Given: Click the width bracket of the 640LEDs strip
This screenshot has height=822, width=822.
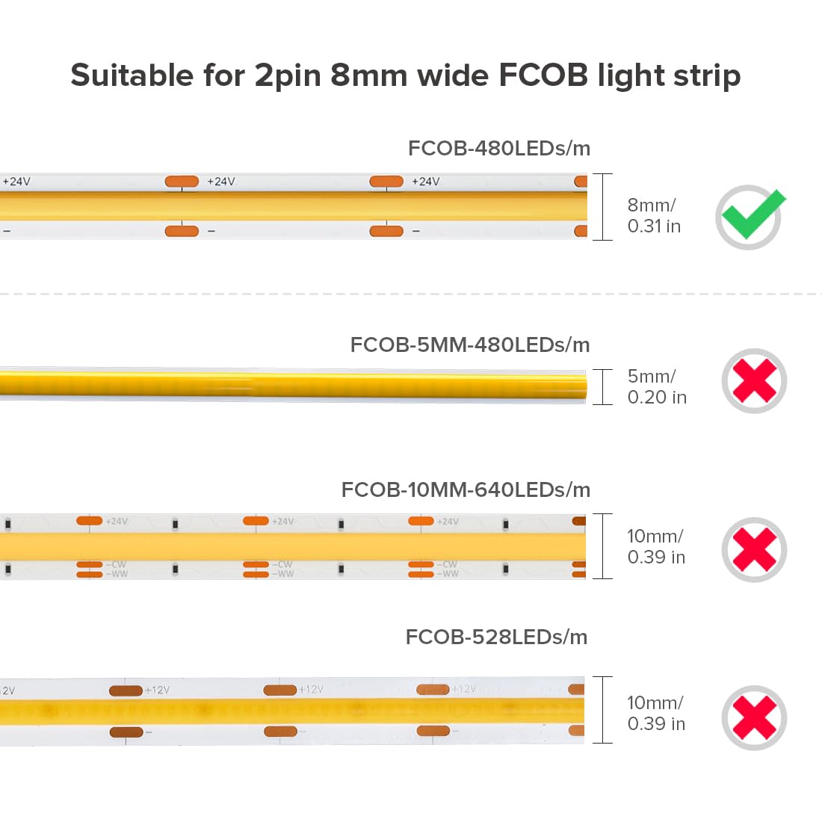Looking at the screenshot, I should [x=603, y=546].
